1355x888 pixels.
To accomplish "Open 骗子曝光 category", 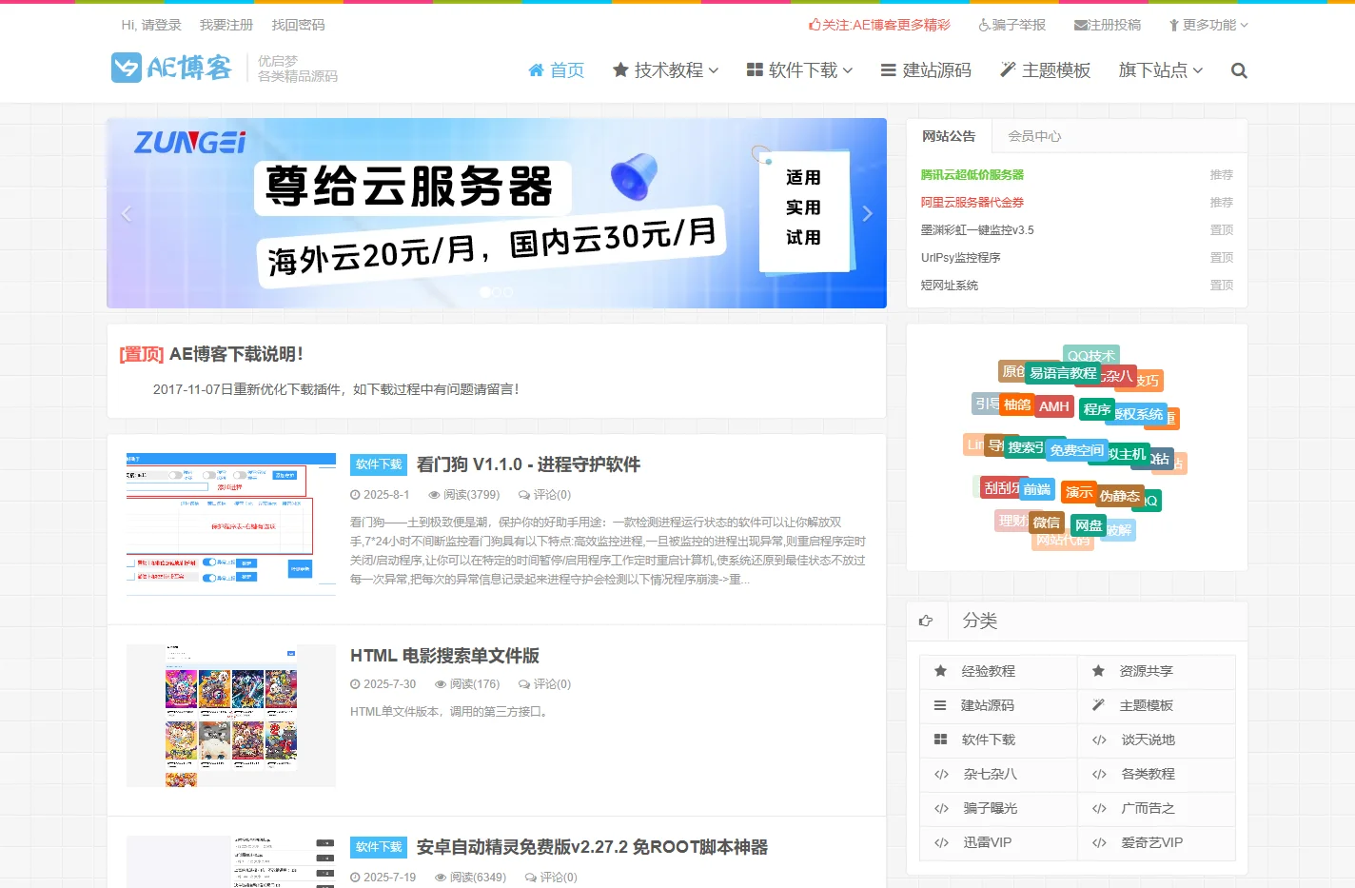I will coord(998,809).
